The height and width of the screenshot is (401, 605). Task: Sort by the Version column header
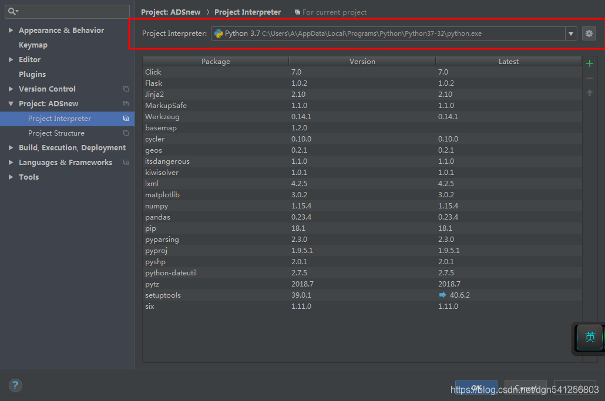[x=362, y=61]
